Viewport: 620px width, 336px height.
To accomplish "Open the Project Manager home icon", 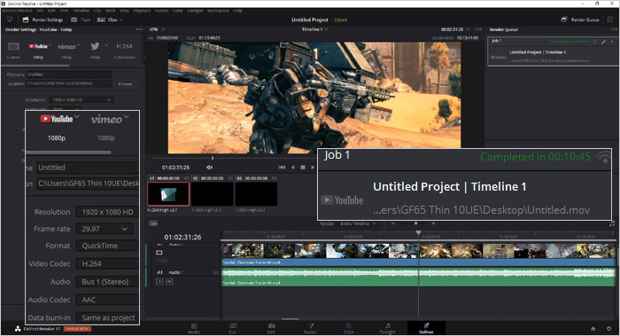I will pos(593,329).
